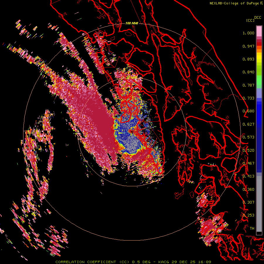Select the 0.680 scale value
This screenshot has height=264, width=264.
[248, 111]
